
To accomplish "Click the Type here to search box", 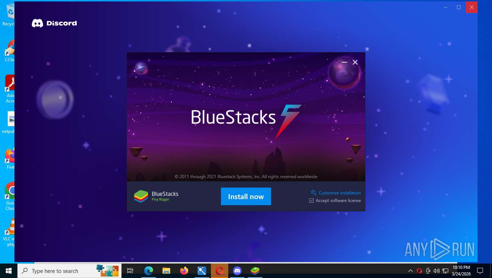I will 69,271.
